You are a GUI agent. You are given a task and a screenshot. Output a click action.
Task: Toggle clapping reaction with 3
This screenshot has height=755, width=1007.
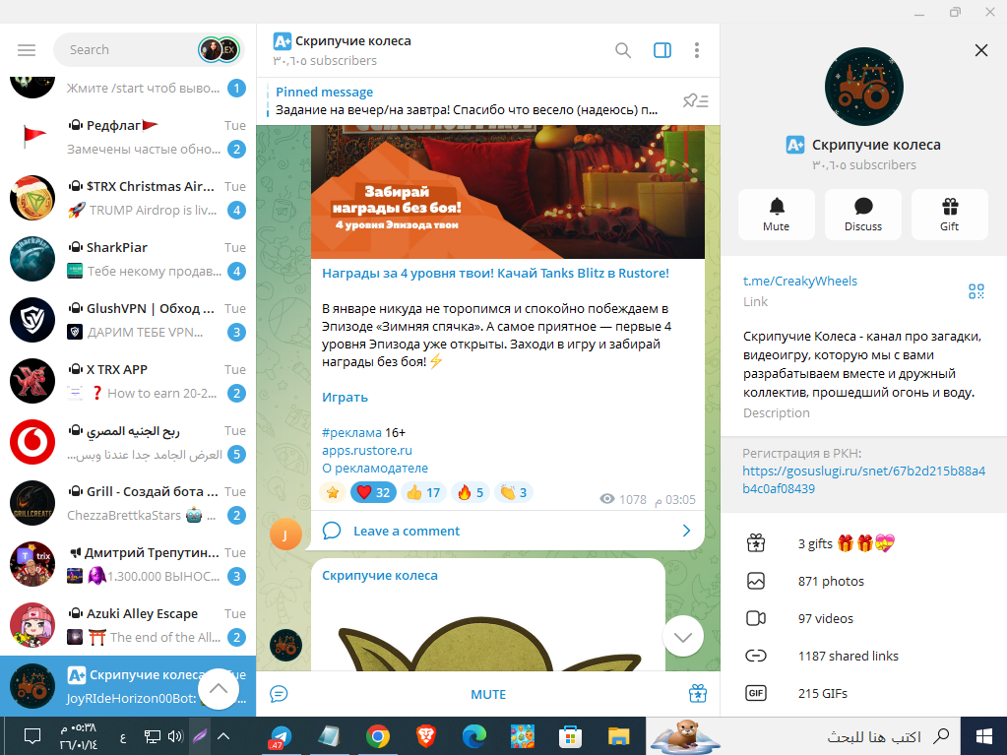[514, 492]
